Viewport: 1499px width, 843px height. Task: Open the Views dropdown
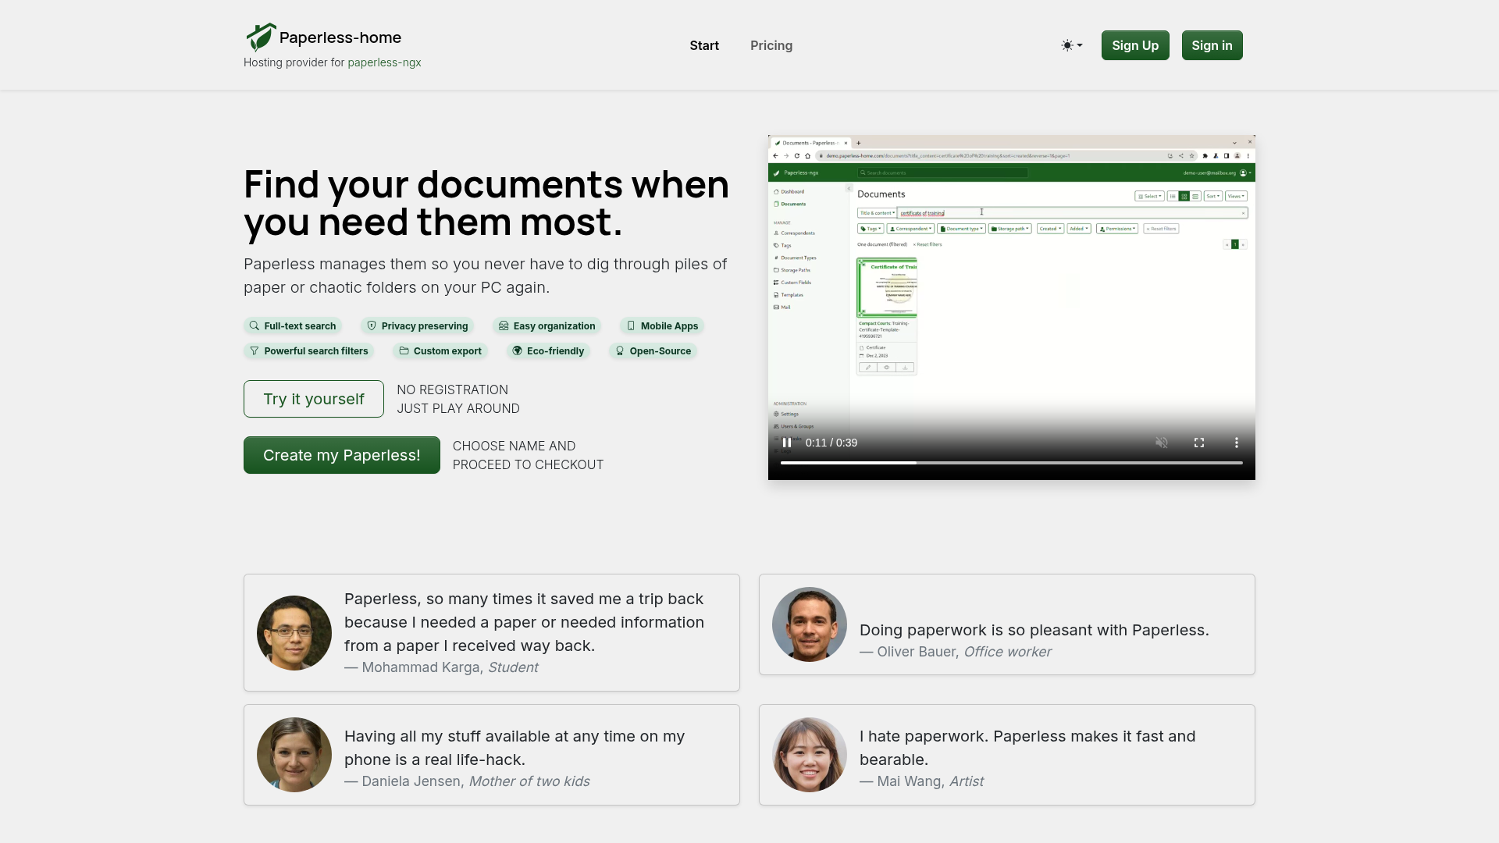click(1236, 196)
